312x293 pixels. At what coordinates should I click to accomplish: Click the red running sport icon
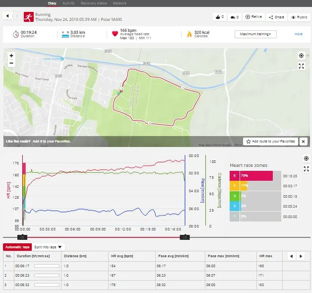click(x=29, y=16)
